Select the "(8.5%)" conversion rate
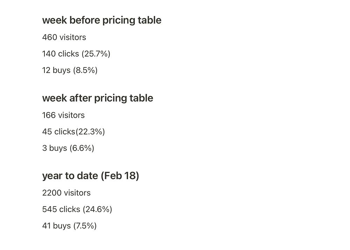 point(85,70)
